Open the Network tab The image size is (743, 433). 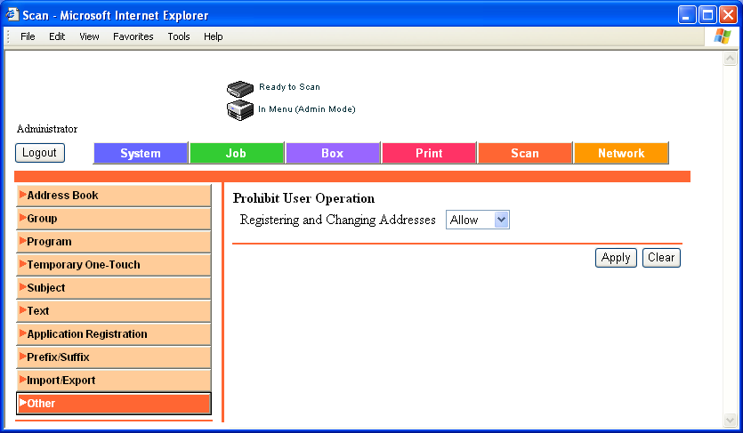point(621,153)
